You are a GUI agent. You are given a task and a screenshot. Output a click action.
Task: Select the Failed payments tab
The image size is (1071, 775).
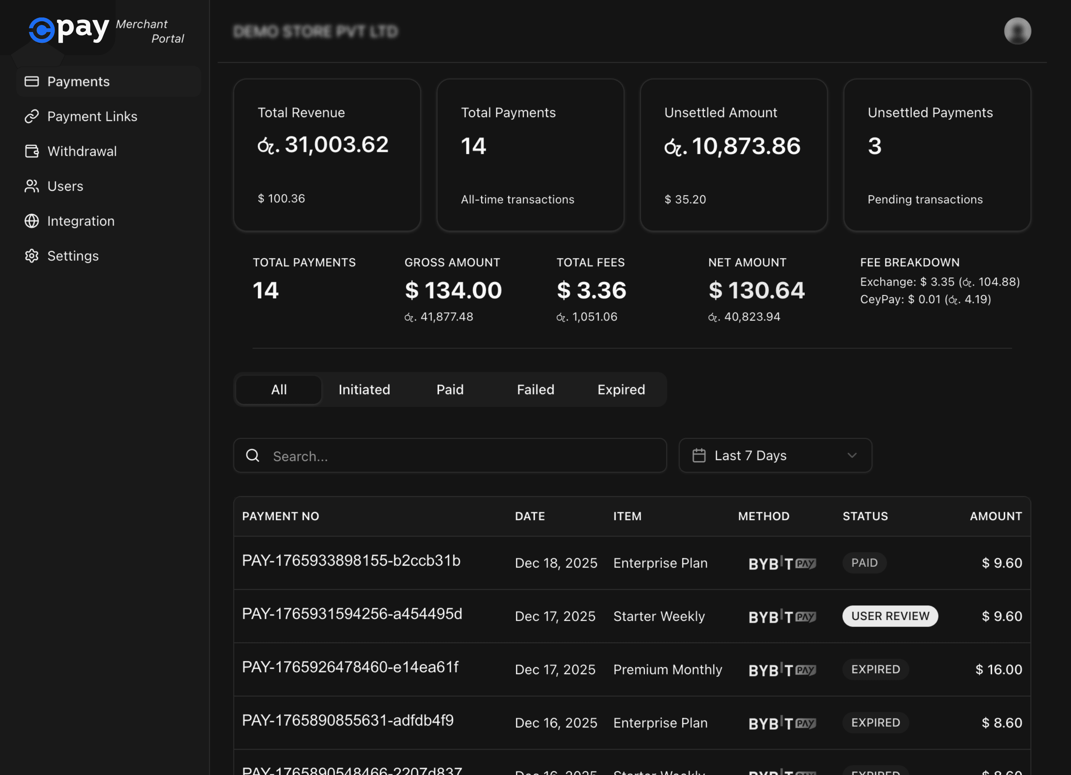pyautogui.click(x=535, y=389)
